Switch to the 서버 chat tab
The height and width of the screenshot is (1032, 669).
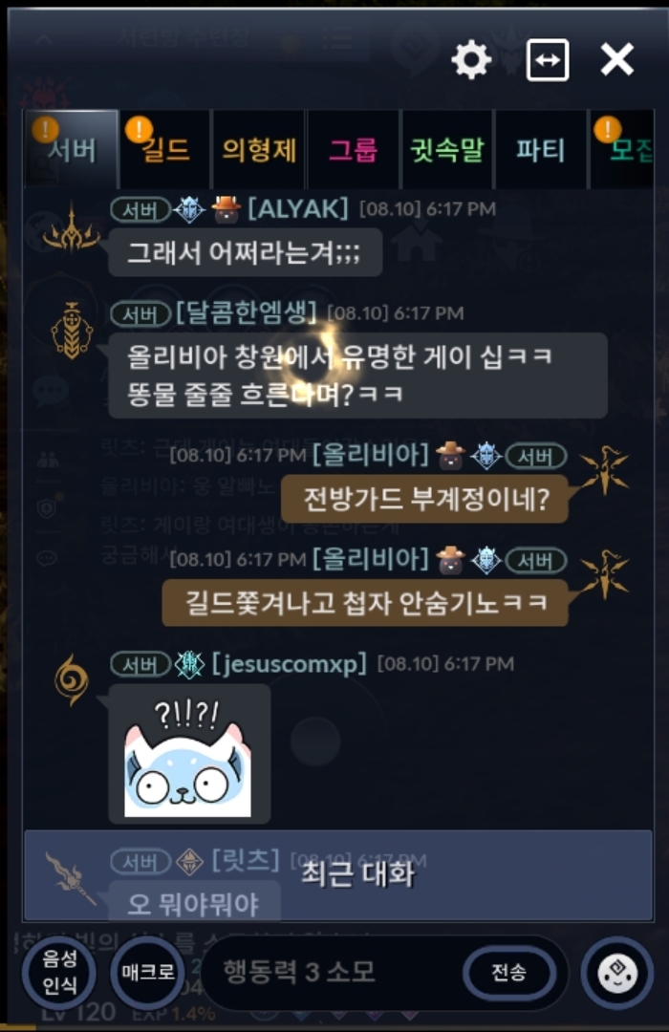[x=72, y=150]
